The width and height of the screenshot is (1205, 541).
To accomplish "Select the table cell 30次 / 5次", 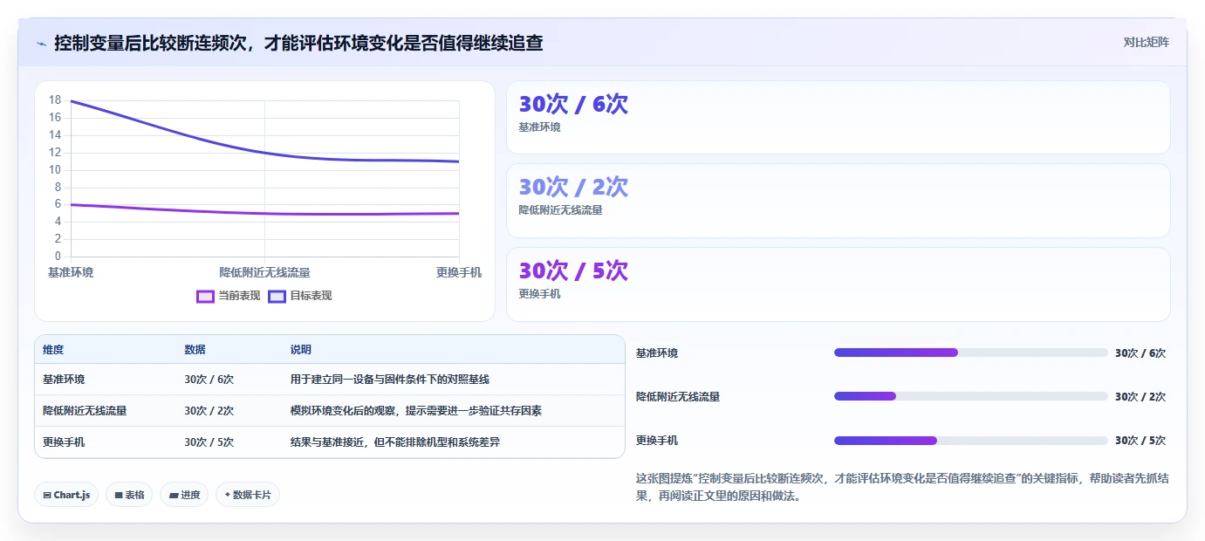I will pyautogui.click(x=209, y=442).
